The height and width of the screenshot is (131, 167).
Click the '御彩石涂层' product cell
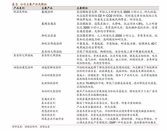pos(49,36)
